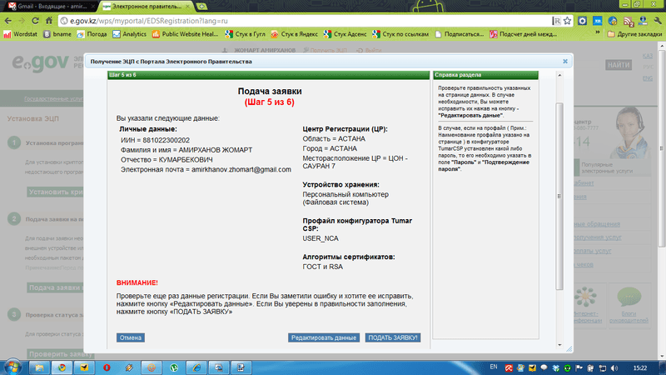
Task: Click dialog scrollbar down arrow
Action: [x=559, y=345]
